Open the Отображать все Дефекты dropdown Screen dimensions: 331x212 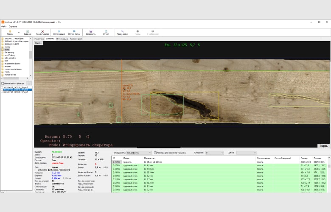pos(139,153)
